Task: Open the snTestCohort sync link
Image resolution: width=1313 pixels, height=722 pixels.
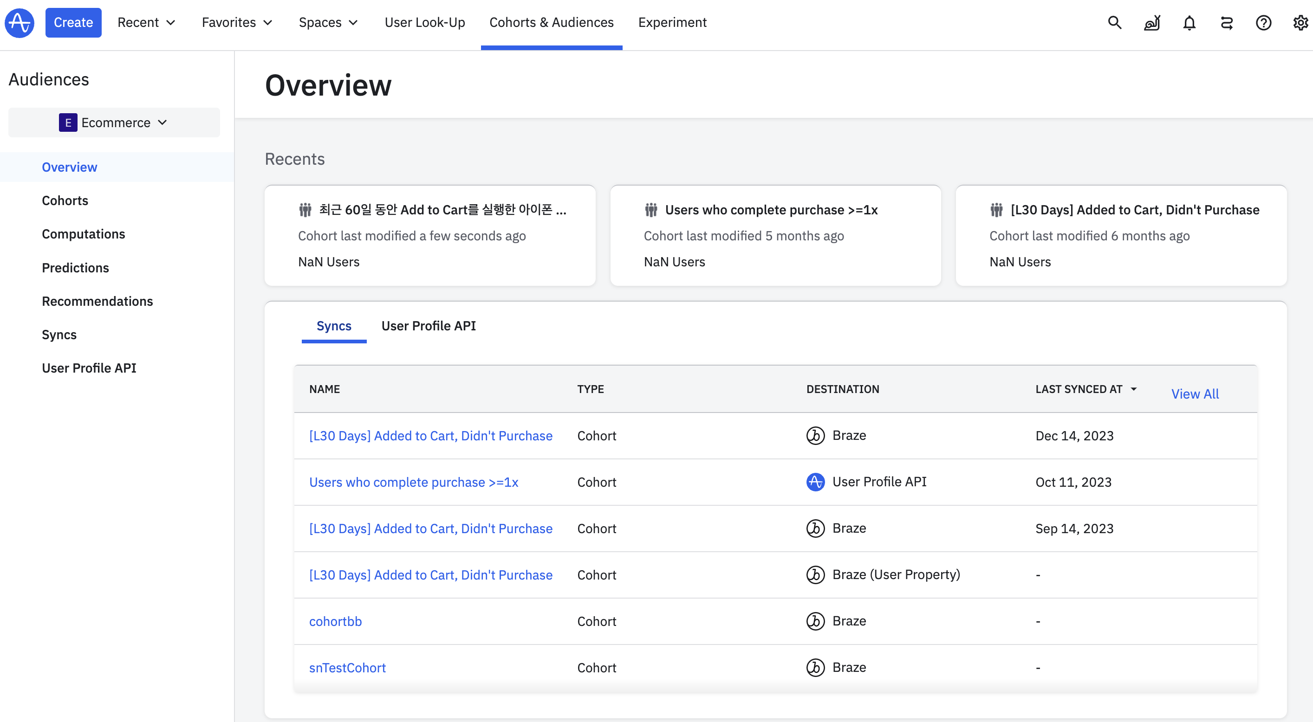Action: [347, 668]
